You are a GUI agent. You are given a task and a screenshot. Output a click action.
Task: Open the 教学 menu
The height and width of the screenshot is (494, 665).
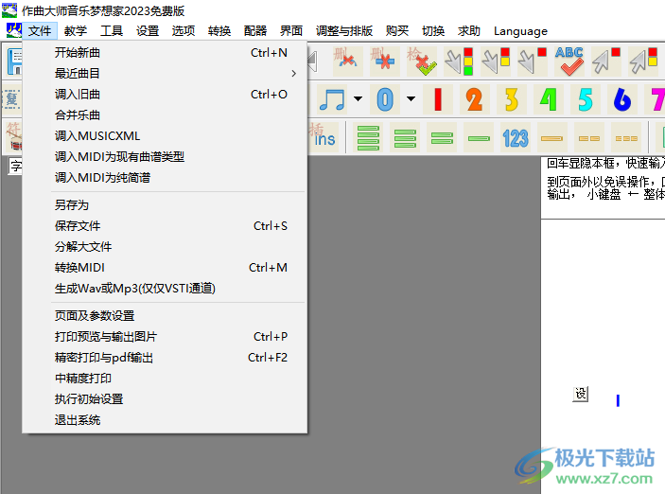[x=76, y=31]
